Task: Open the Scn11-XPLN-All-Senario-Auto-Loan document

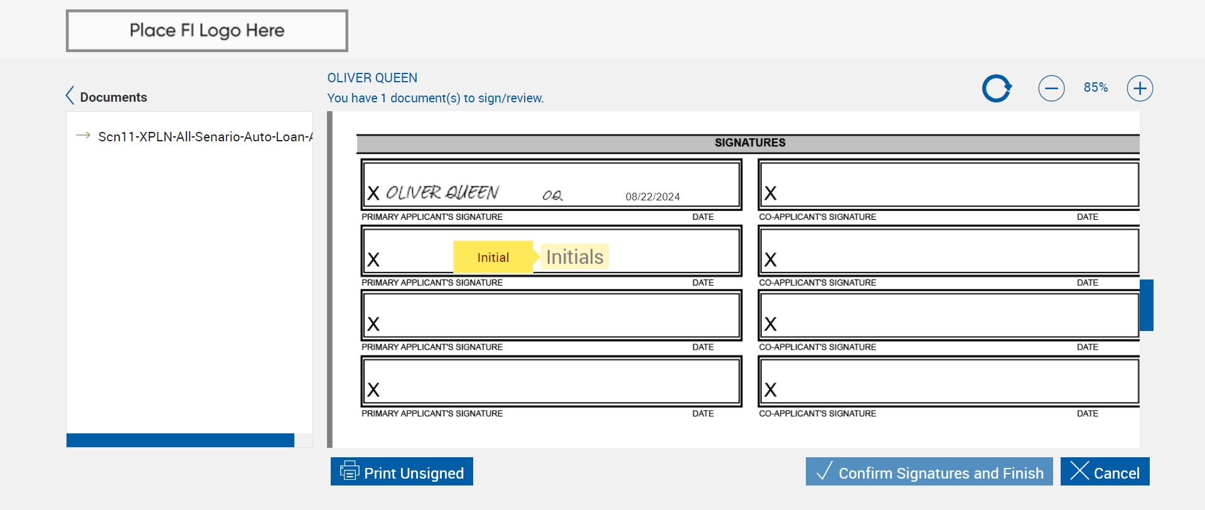Action: [x=205, y=136]
